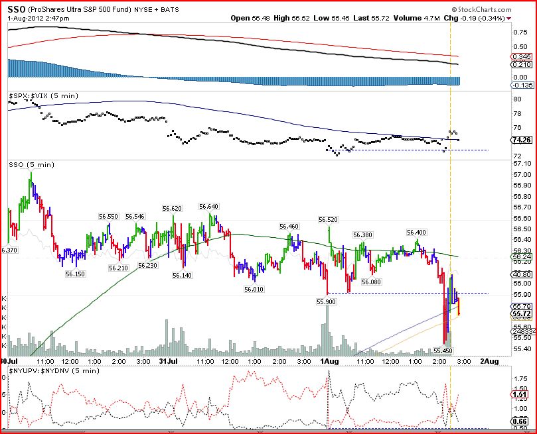
Task: Click the 56.210 price trough label
Action: (x=119, y=268)
